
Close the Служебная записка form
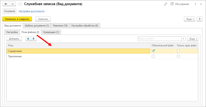pyautogui.click(x=201, y=4)
